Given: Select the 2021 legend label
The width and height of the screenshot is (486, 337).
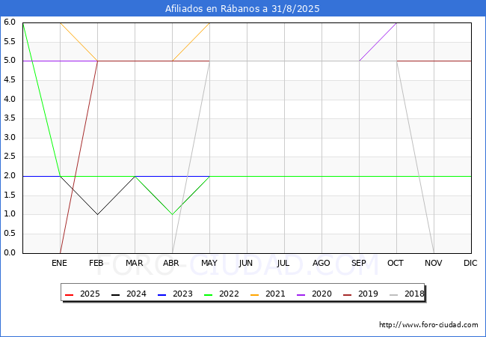Looking at the screenshot, I should pyautogui.click(x=275, y=294).
